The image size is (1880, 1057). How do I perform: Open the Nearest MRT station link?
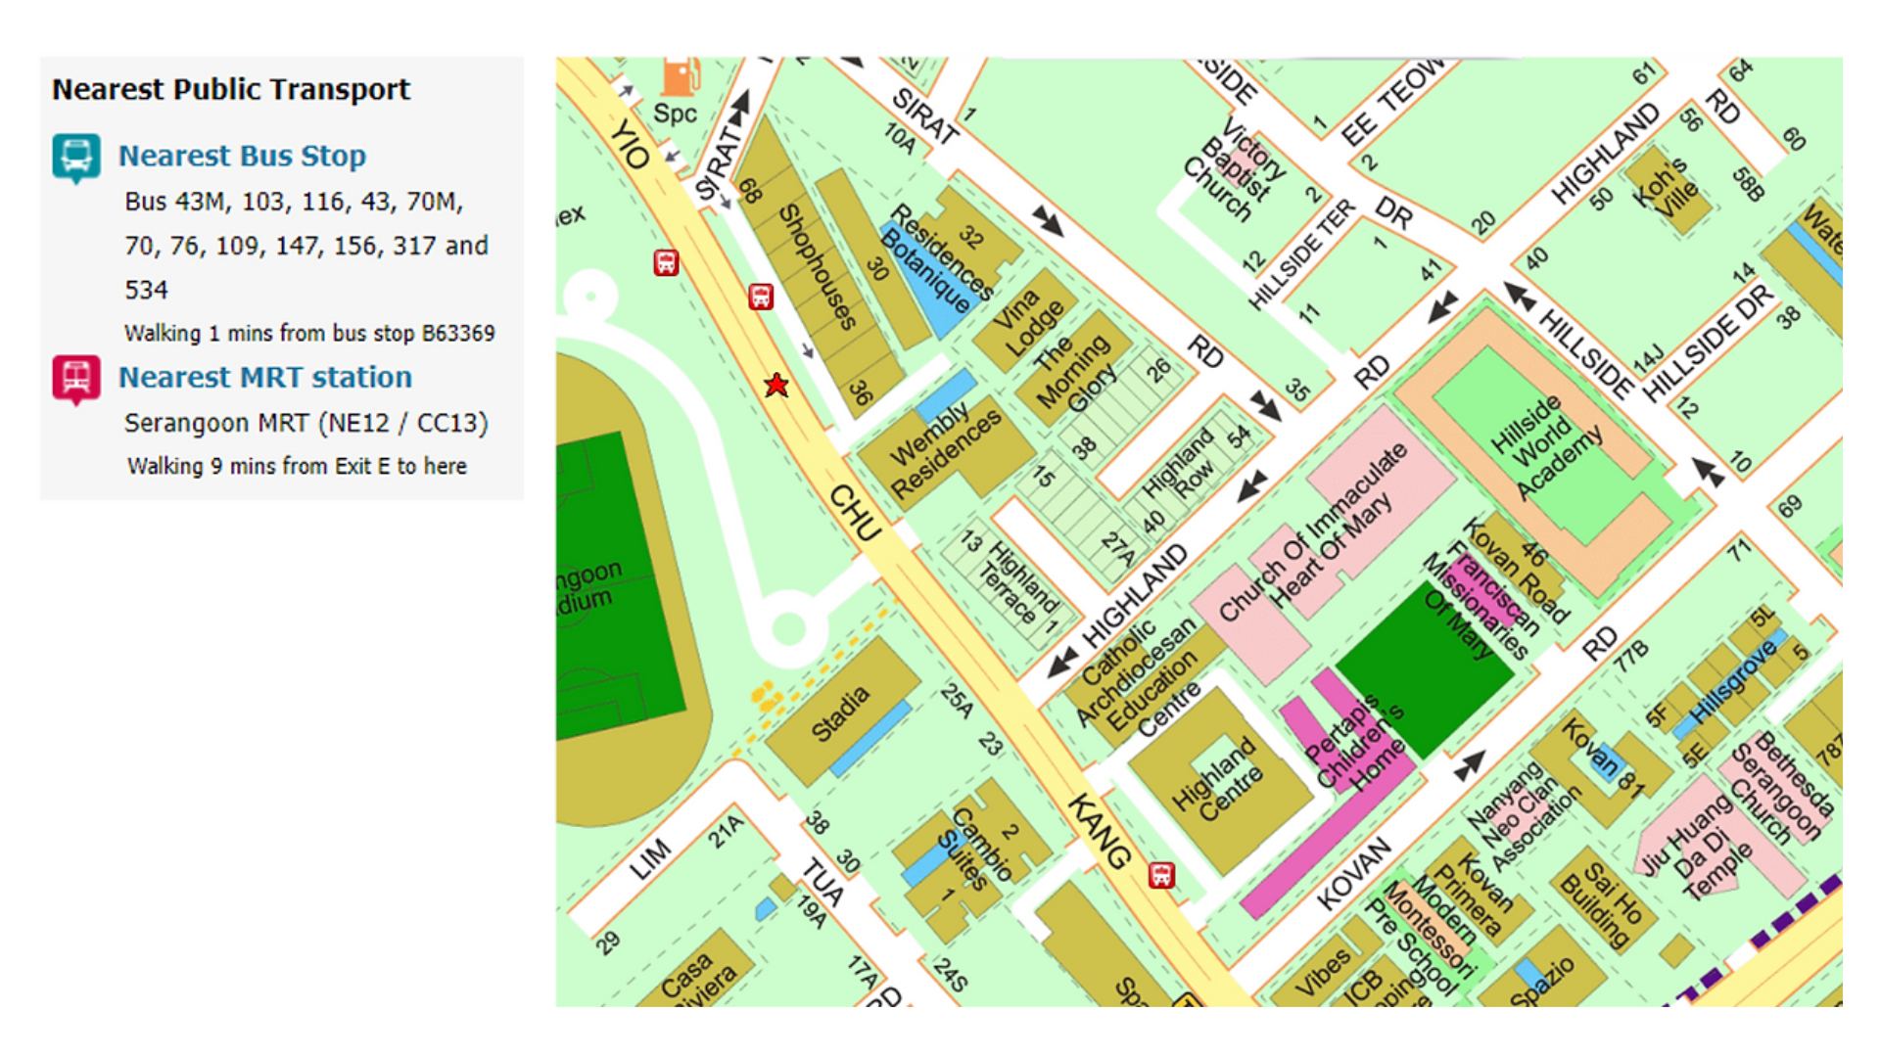click(264, 377)
